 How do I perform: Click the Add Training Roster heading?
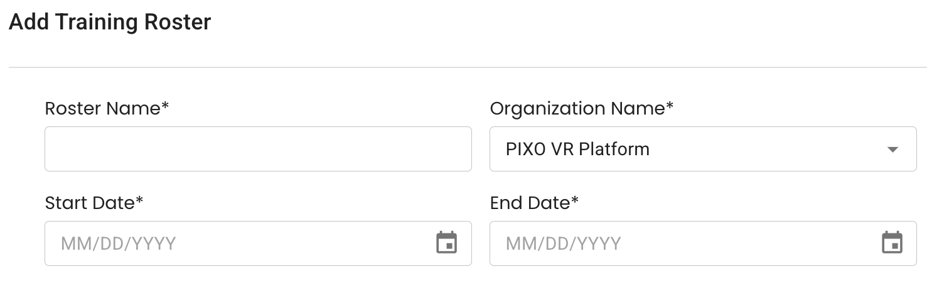[x=110, y=22]
